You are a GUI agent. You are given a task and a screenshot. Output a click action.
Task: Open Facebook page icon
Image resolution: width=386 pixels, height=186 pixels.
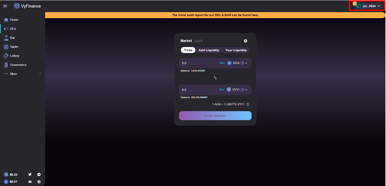coord(39,182)
